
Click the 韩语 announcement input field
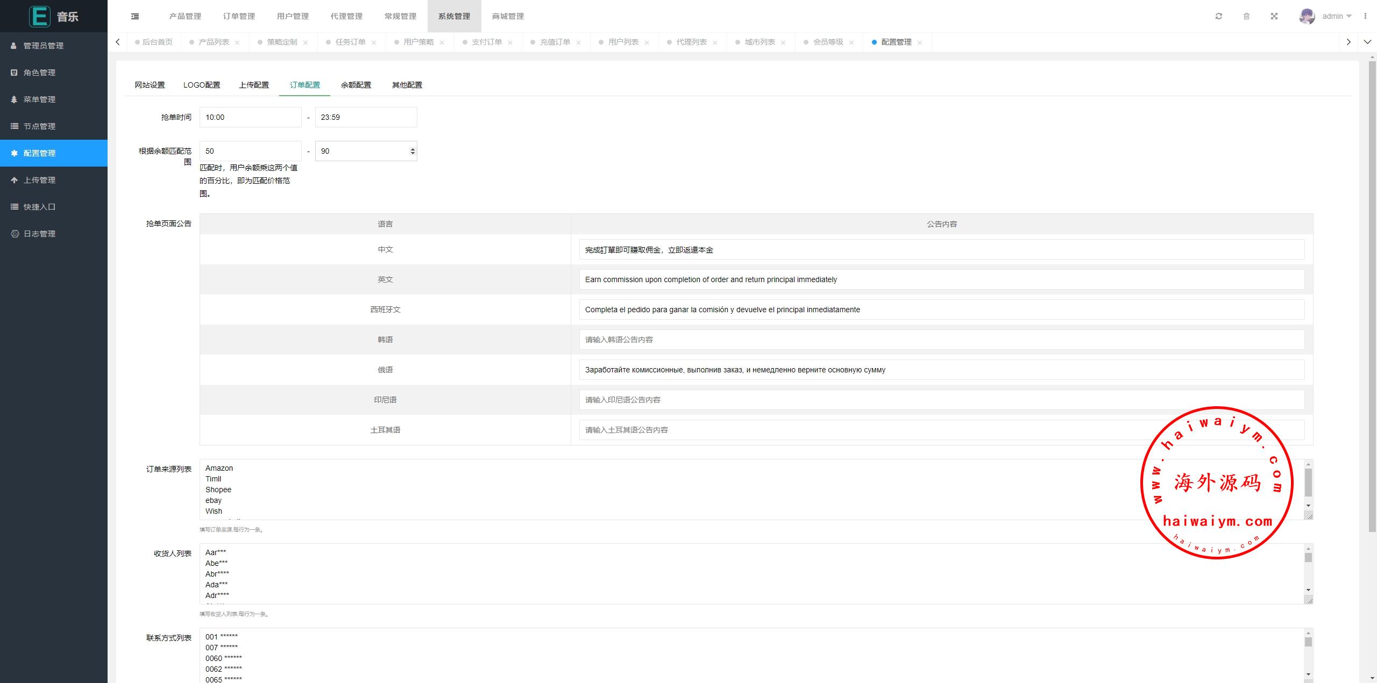[x=941, y=340]
